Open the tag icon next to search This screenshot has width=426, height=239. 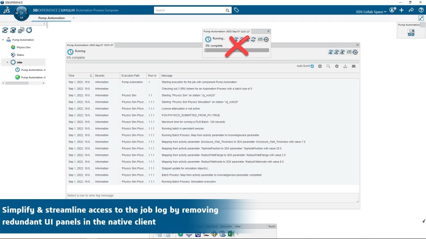click(237, 10)
